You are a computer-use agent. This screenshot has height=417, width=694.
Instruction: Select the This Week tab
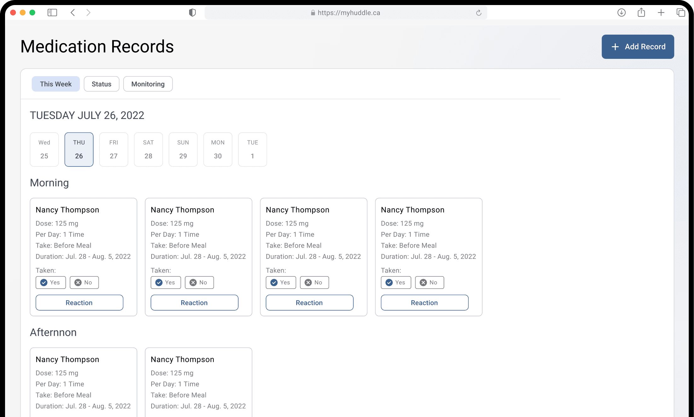(x=56, y=84)
